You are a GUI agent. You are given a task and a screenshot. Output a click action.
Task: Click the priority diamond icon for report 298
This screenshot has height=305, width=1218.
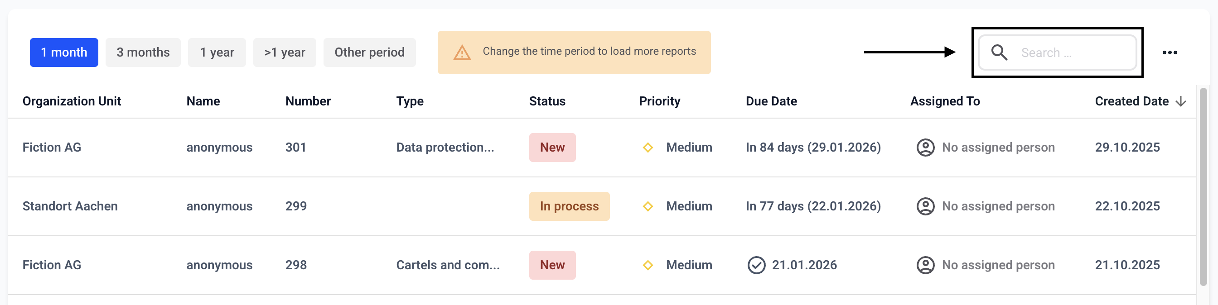click(x=648, y=265)
